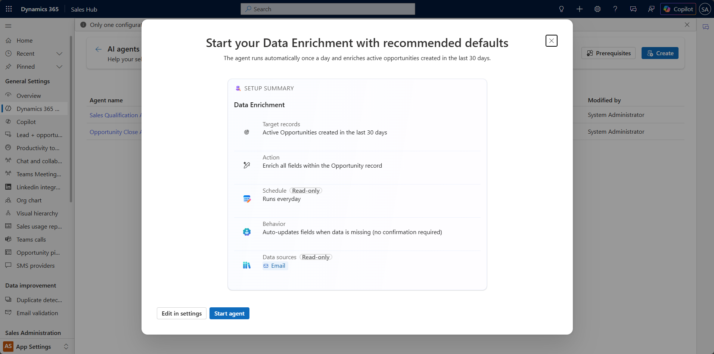The height and width of the screenshot is (354, 714).
Task: Expand the Pinned section chevron
Action: (x=59, y=67)
